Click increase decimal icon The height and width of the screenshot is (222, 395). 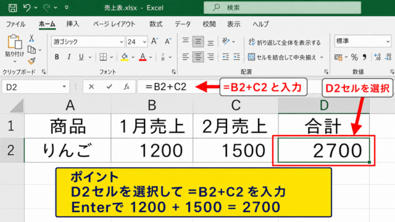click(x=377, y=57)
